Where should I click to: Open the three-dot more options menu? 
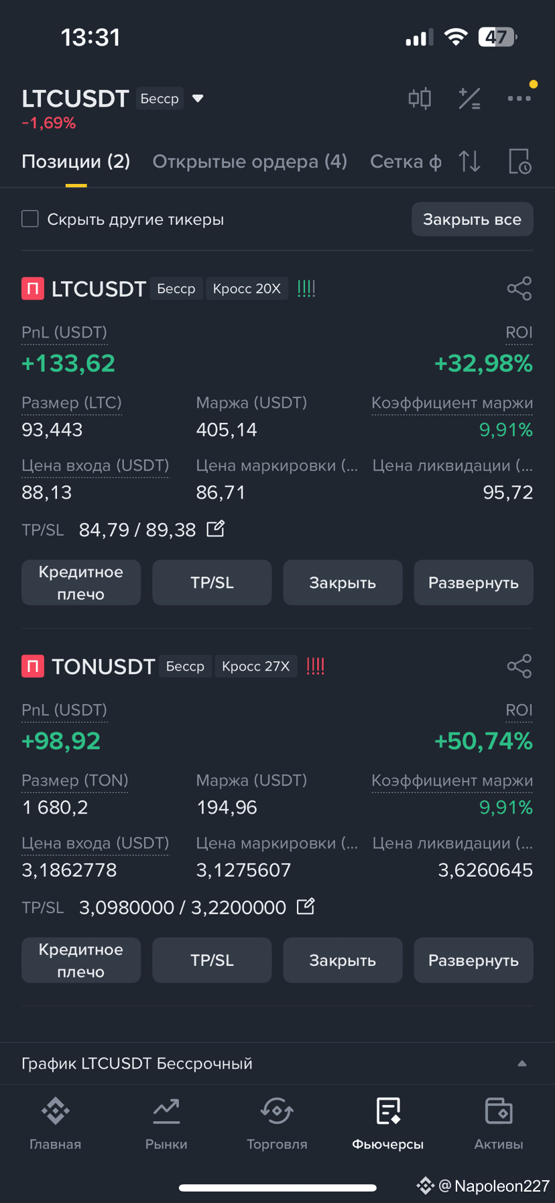click(519, 99)
